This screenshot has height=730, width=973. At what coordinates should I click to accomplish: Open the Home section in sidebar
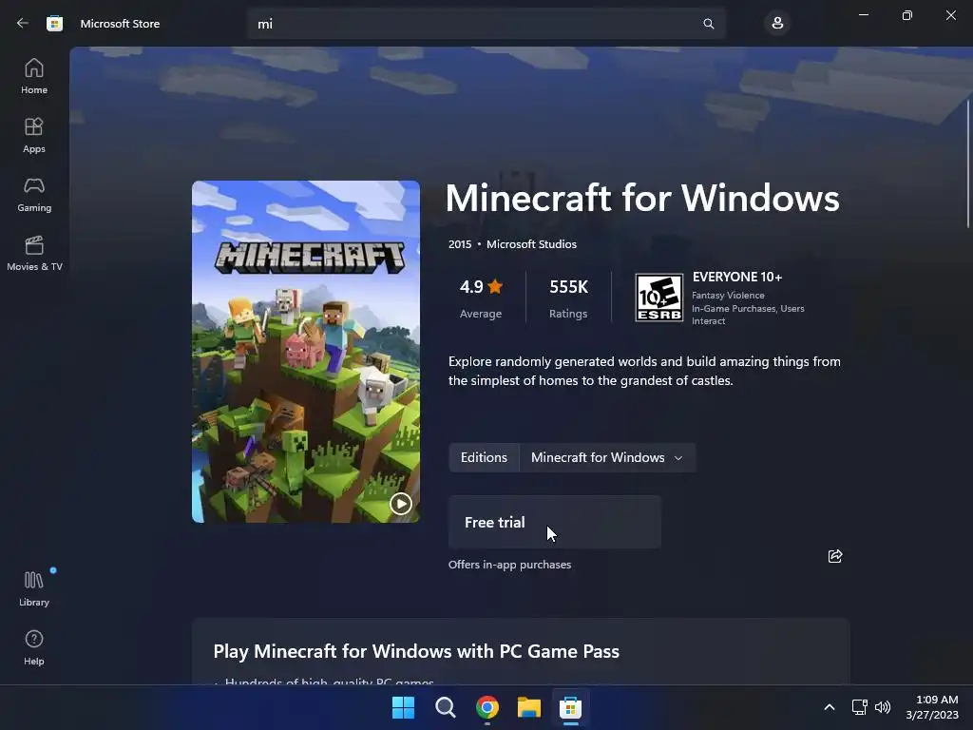pyautogui.click(x=34, y=76)
